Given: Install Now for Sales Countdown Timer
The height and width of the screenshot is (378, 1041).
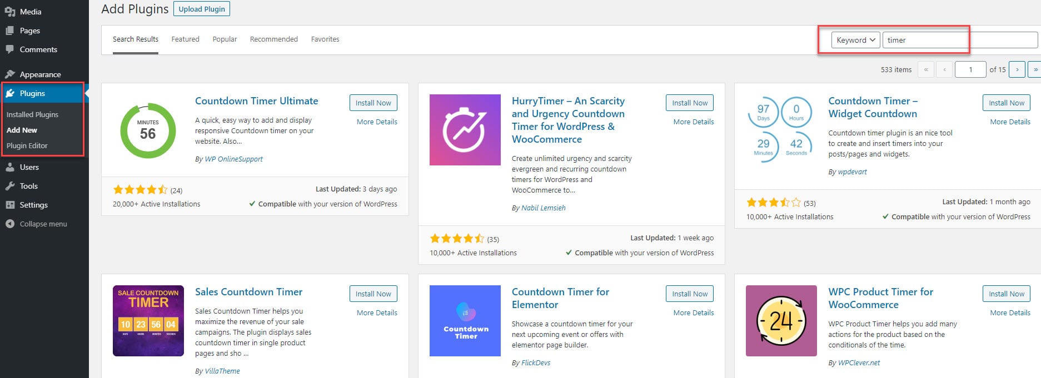Looking at the screenshot, I should pyautogui.click(x=373, y=294).
